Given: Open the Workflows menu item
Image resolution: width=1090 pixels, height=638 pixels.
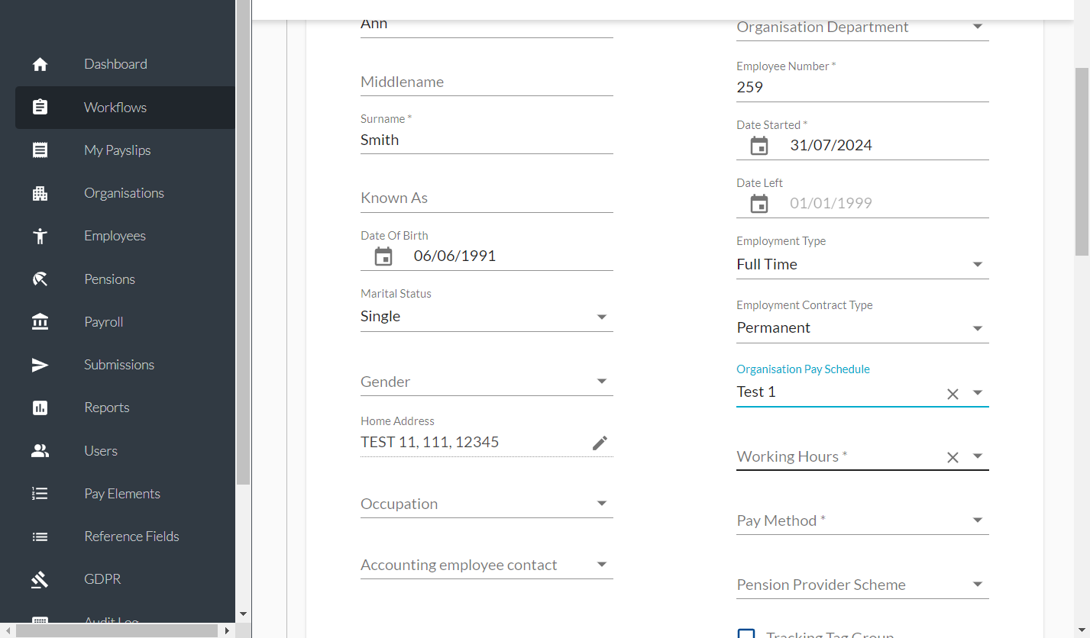Looking at the screenshot, I should [125, 108].
